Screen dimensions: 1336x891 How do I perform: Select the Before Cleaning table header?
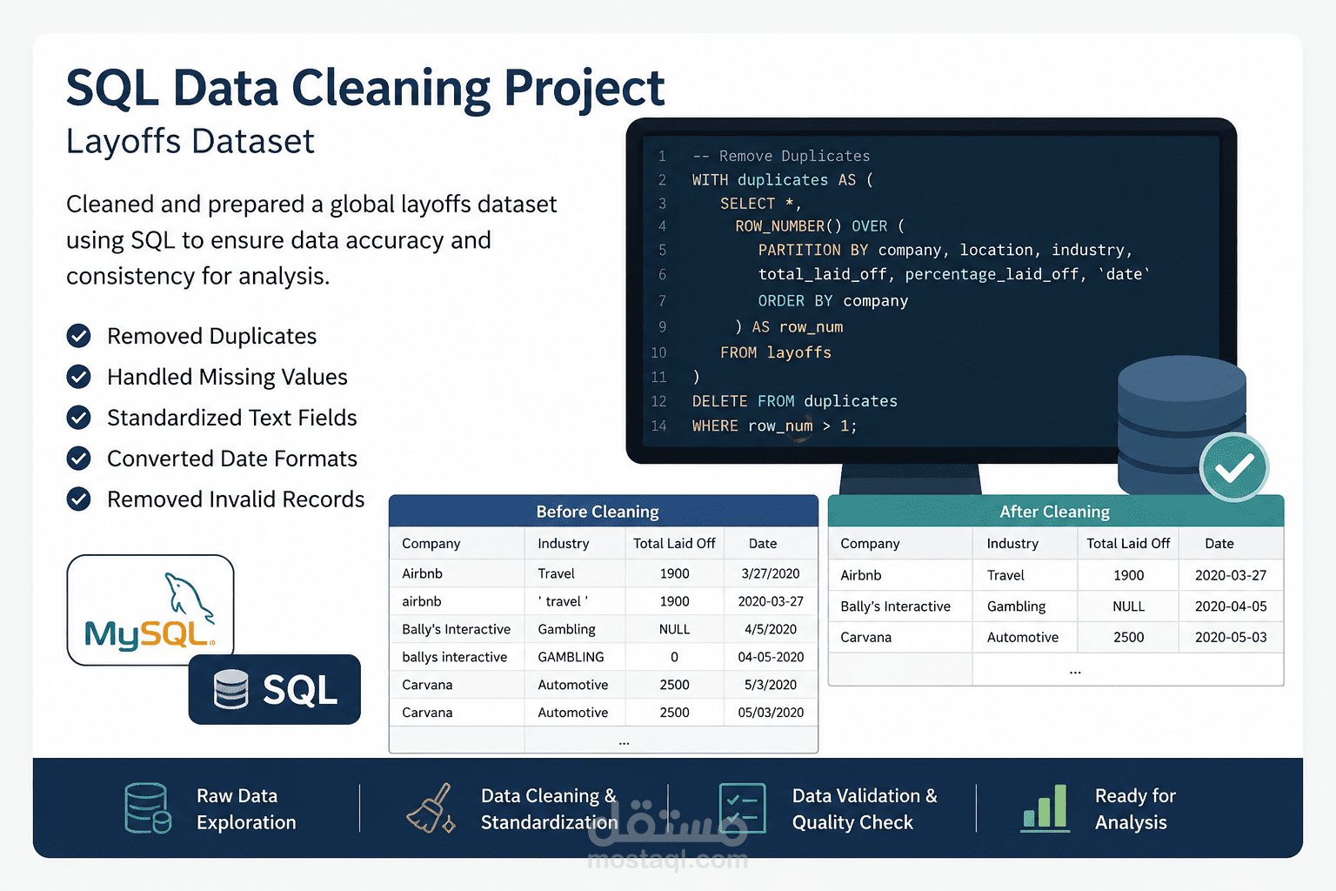[604, 512]
